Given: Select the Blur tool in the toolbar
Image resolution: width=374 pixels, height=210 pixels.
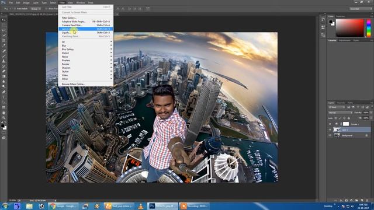Looking at the screenshot, I should coord(4,82).
